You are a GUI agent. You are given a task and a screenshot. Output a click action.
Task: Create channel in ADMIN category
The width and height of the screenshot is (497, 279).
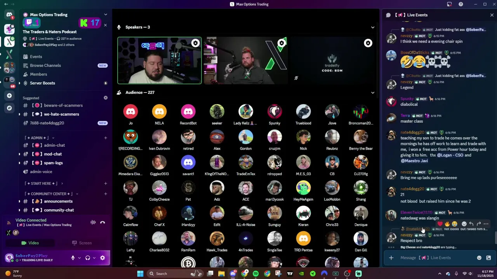[x=106, y=138]
